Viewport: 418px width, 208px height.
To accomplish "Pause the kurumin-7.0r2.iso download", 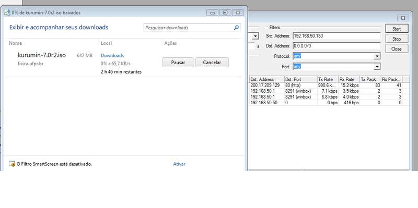I will pos(178,63).
